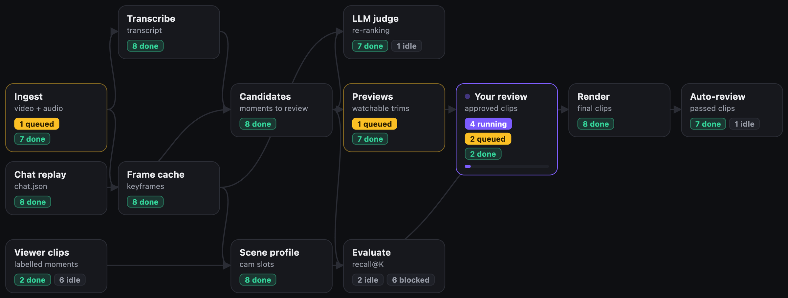The height and width of the screenshot is (298, 788).
Task: Click the '1 idle' badge in Auto-review
Action: [744, 124]
